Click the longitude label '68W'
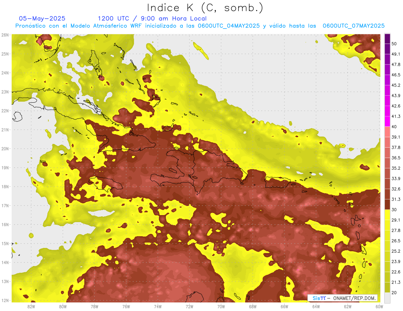 click(253, 306)
